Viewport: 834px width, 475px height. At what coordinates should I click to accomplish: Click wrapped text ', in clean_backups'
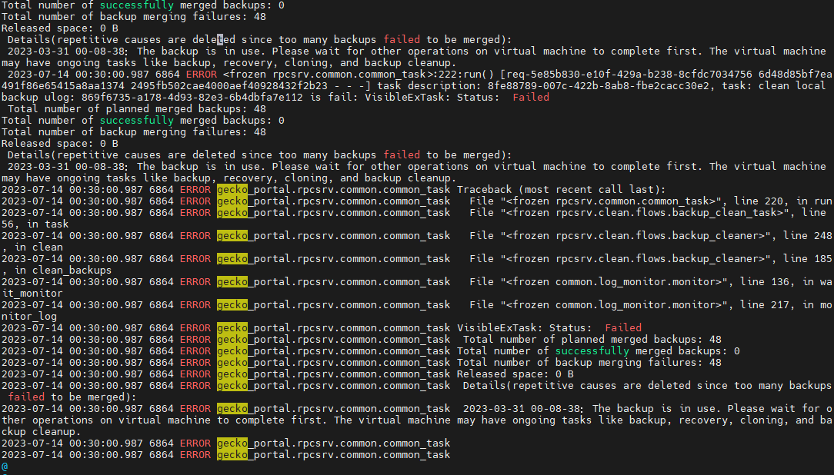56,271
